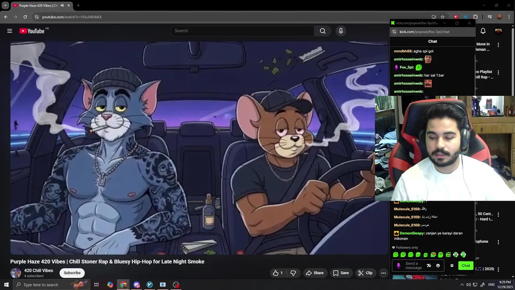Click the translate icon in message box
The width and height of the screenshot is (515, 290).
(x=429, y=266)
